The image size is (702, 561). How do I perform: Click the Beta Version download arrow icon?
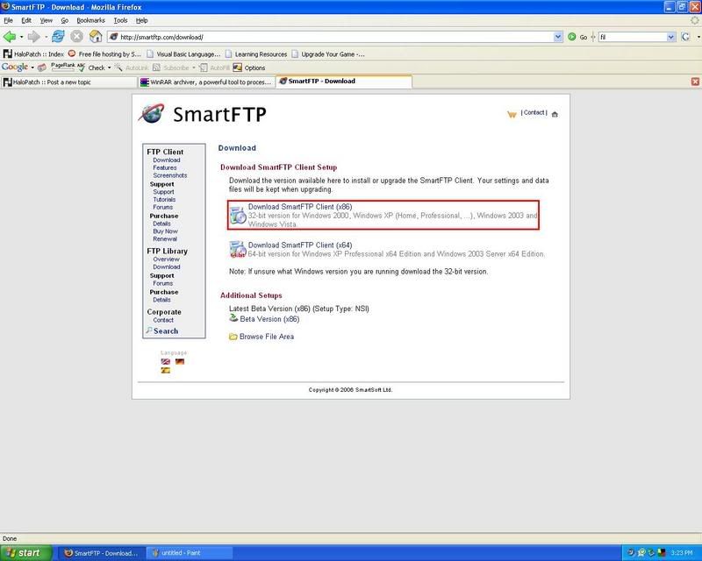click(233, 318)
